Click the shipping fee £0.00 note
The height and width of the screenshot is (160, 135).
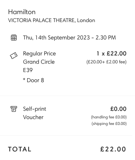point(109,124)
